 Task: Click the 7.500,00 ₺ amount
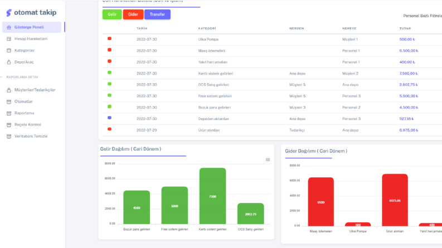409,73
